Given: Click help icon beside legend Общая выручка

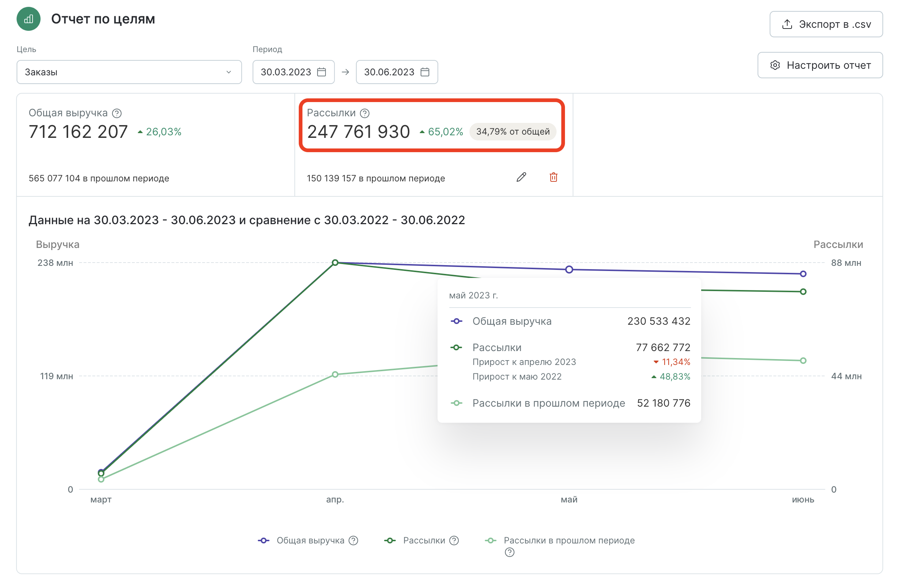Looking at the screenshot, I should pos(353,540).
